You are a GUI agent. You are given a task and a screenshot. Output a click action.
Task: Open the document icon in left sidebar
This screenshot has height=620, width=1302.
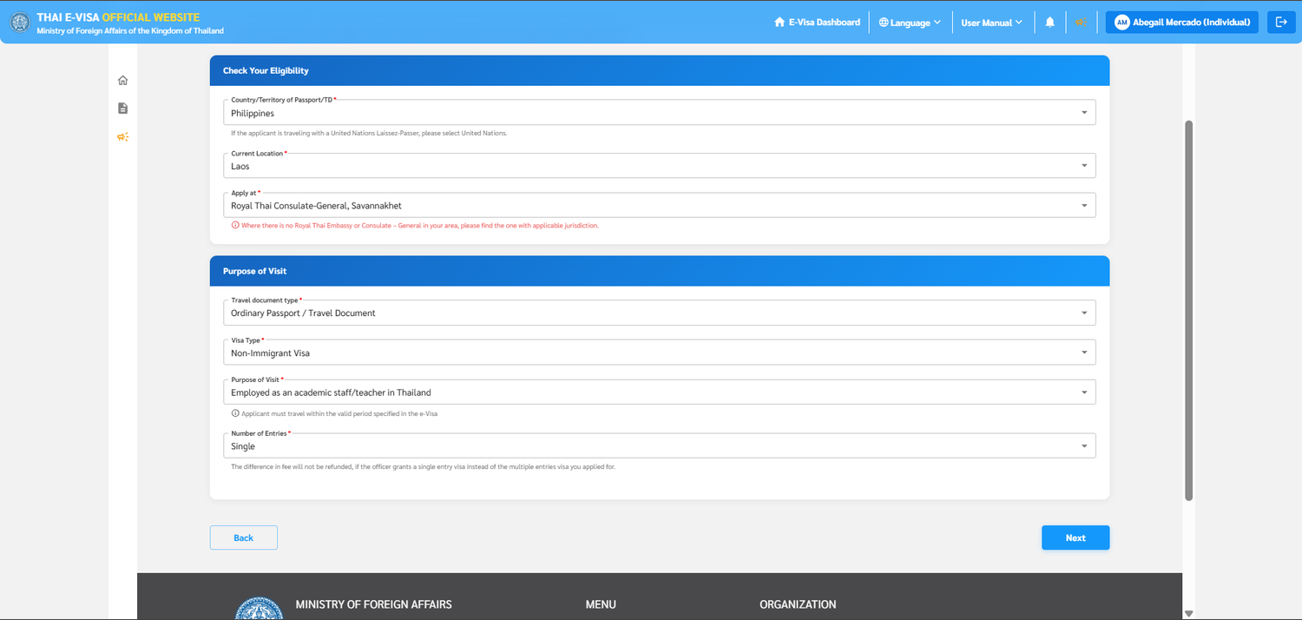pos(122,109)
